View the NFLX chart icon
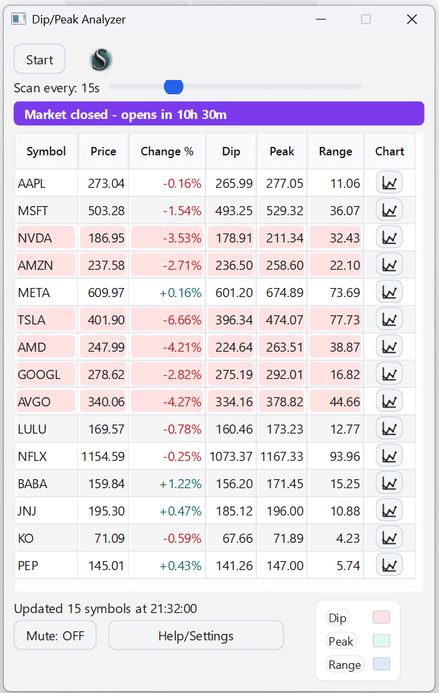This screenshot has height=693, width=439. pos(389,456)
